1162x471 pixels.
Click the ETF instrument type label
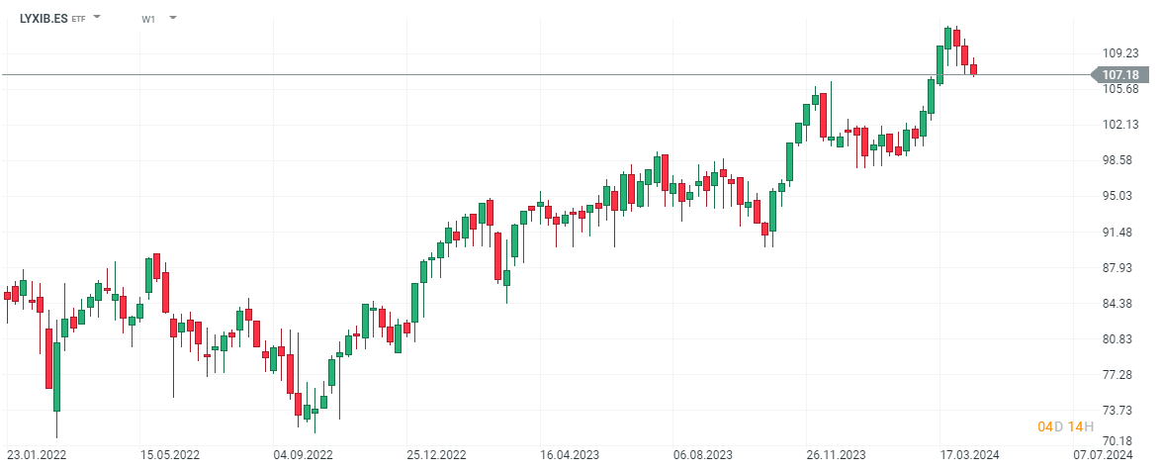coord(79,19)
